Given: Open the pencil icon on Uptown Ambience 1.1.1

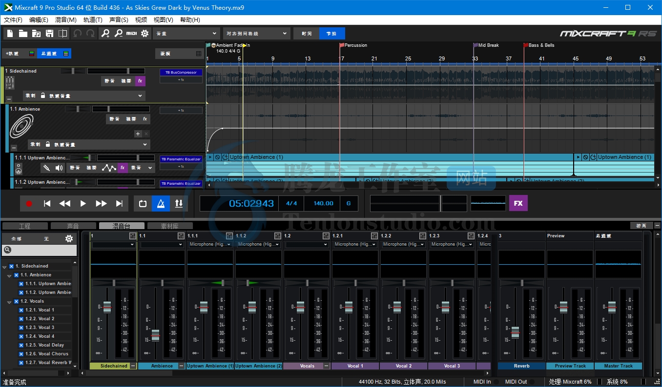Looking at the screenshot, I should click(x=46, y=168).
